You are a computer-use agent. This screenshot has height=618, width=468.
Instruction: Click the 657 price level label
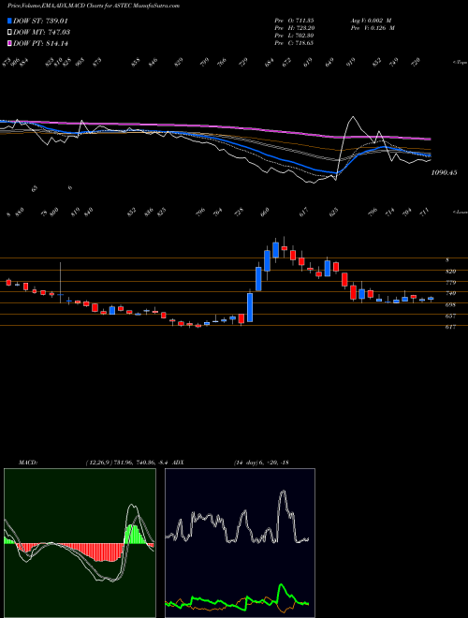pos(450,316)
